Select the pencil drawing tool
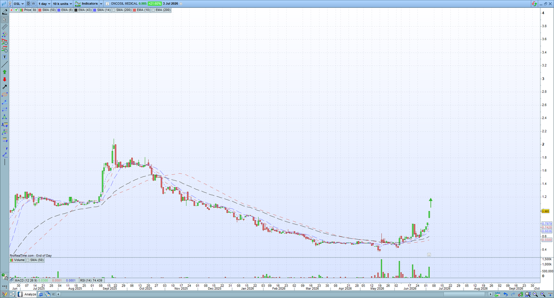Screen dimensions: 554x298 tap(5, 12)
